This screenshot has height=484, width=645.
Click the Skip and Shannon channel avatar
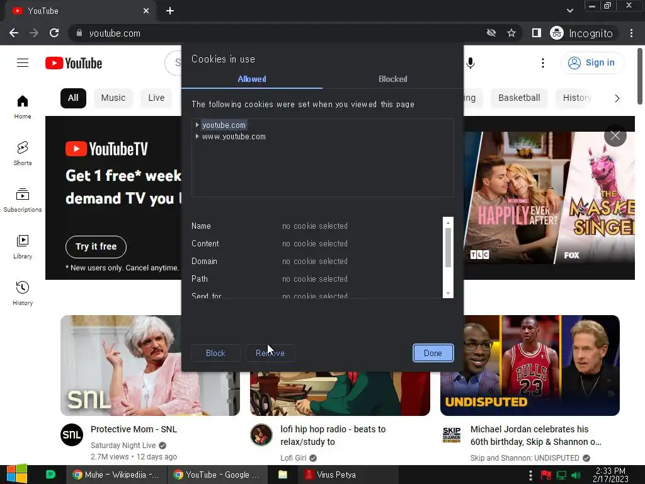click(x=451, y=435)
